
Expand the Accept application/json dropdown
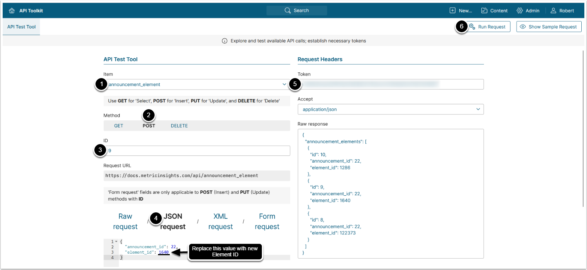(x=391, y=109)
